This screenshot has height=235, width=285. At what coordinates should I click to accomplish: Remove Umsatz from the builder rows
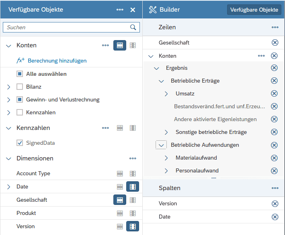click(x=274, y=93)
